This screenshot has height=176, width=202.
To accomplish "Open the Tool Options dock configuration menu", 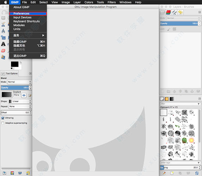I will point(30,74).
